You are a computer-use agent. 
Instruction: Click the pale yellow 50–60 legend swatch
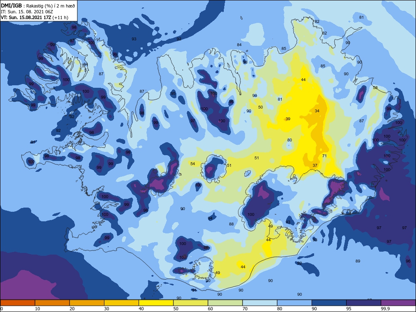191,303
